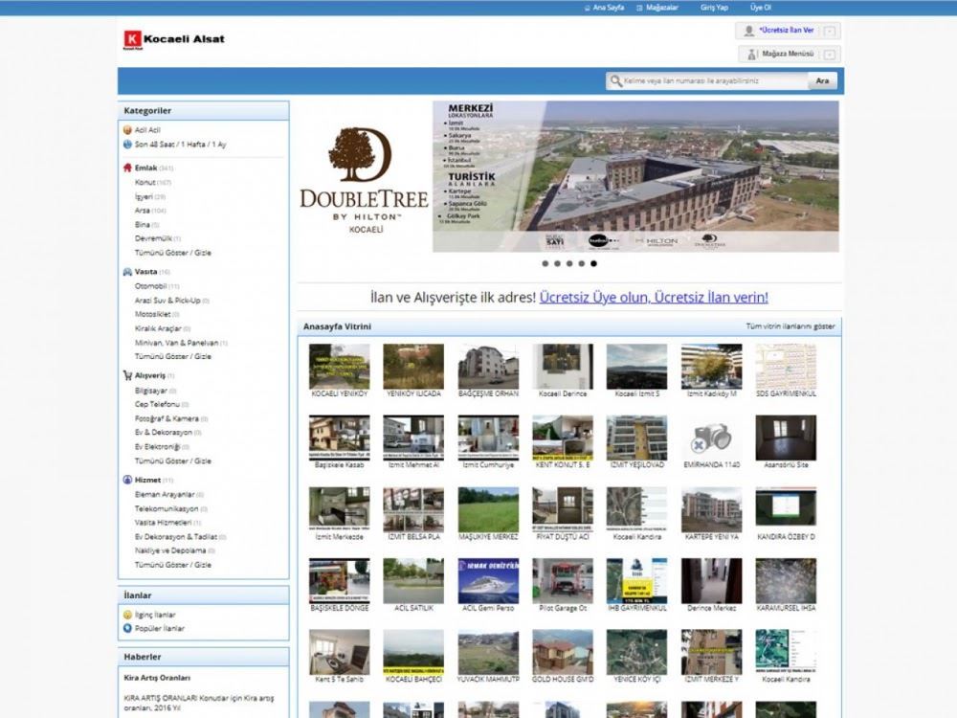Click the user icon on Ücretsiz İlan Ver
The width and height of the screenshot is (957, 718).
coord(749,31)
